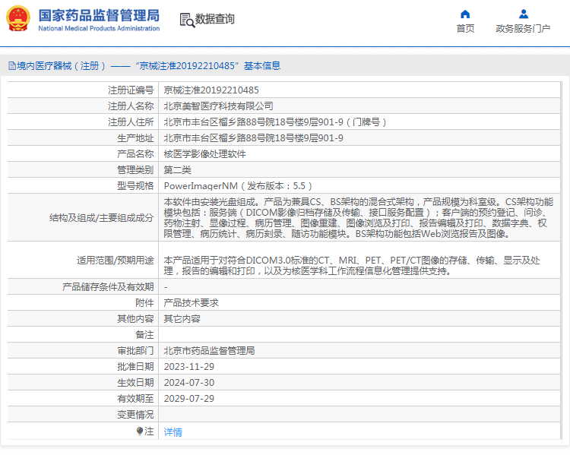
Task: Click the 结构及组成 description paragraph
Action: tap(359, 218)
